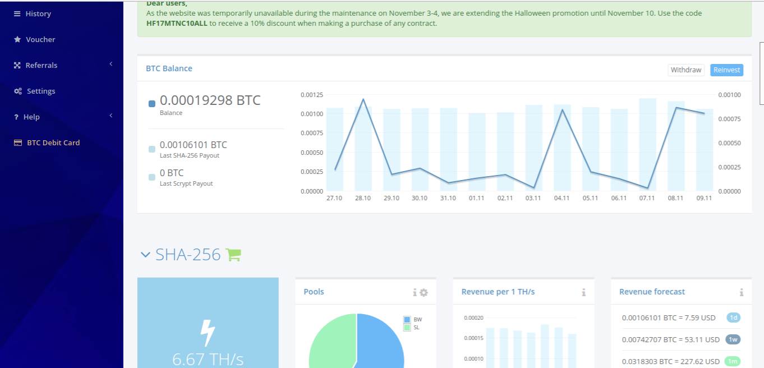Click the 0.0318303 BTC = 227.62 USD row
Image resolution: width=764 pixels, height=368 pixels.
coord(670,361)
